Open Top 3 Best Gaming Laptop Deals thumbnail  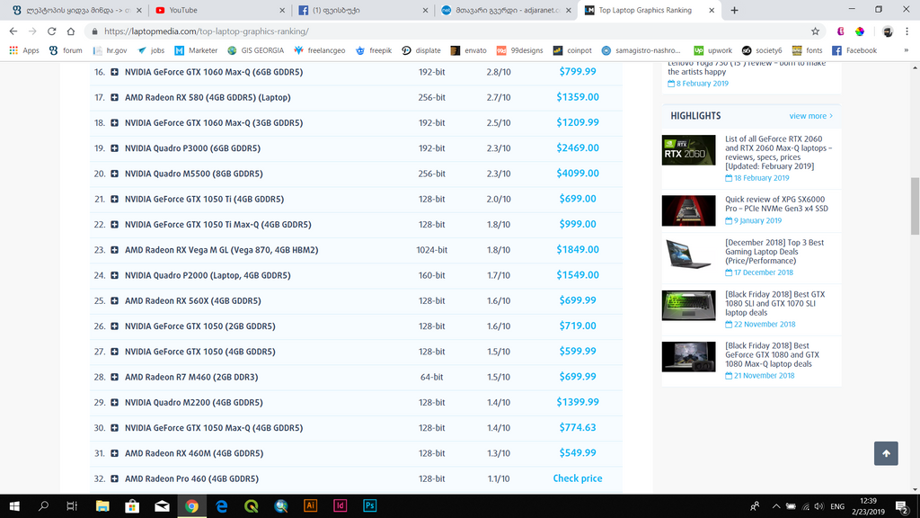point(688,254)
